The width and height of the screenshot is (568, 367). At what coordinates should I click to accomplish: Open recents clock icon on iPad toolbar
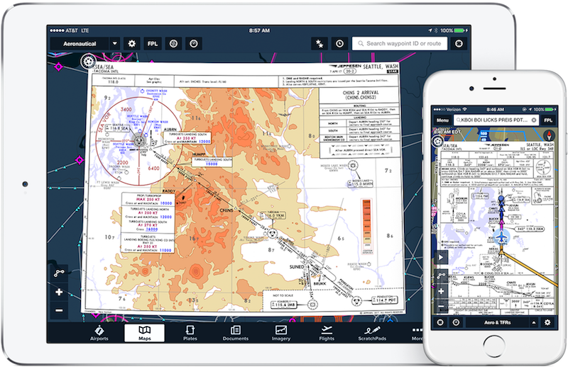click(340, 43)
